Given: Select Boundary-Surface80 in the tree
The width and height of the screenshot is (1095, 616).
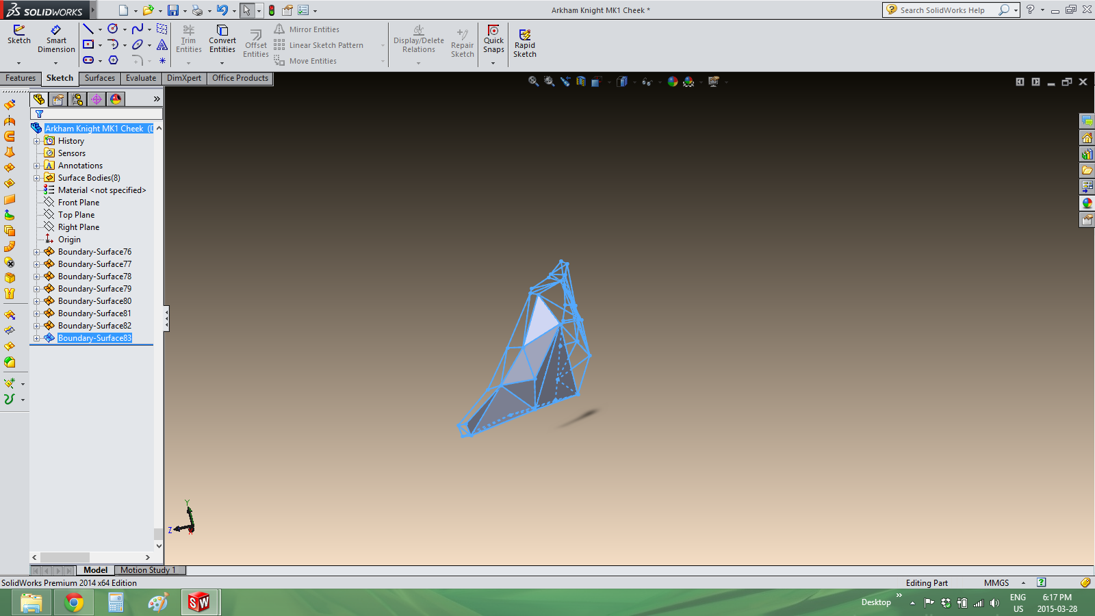Looking at the screenshot, I should [94, 301].
